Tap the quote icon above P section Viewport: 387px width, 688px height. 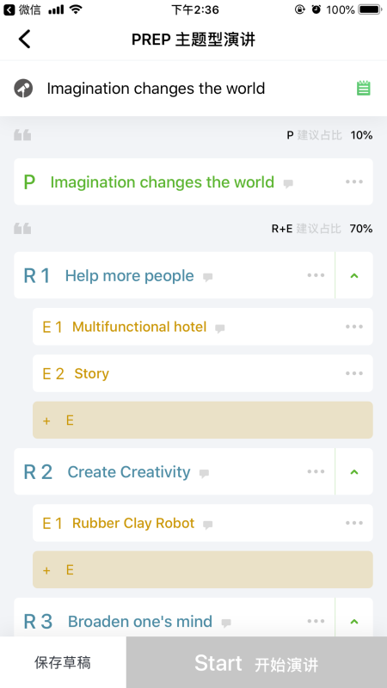click(22, 135)
